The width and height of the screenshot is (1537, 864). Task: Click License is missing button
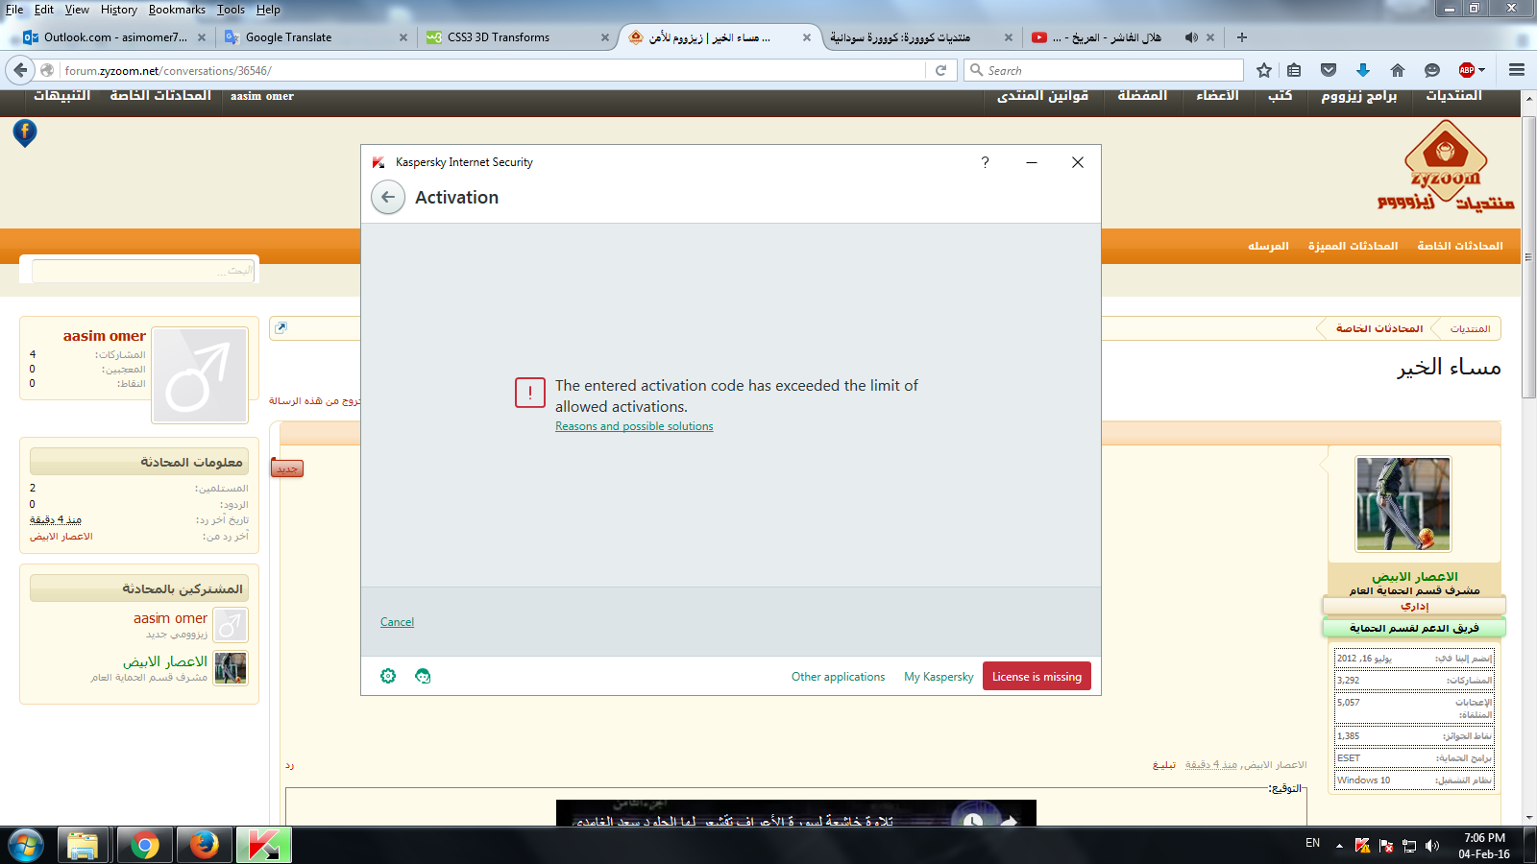pyautogui.click(x=1037, y=676)
